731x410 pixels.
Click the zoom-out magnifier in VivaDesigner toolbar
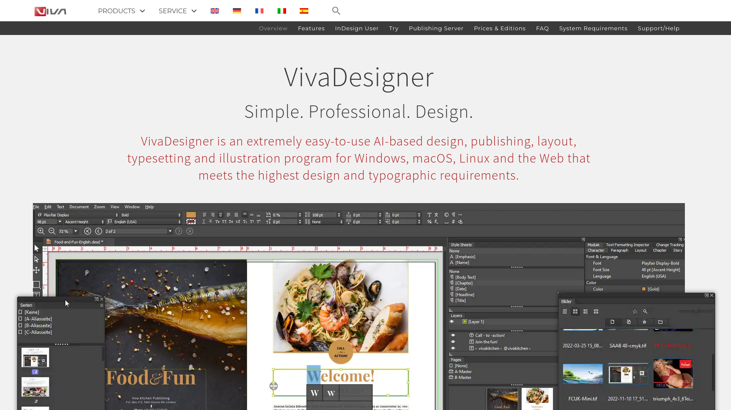(52, 231)
